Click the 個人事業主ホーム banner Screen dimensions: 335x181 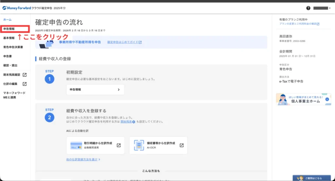point(303,99)
